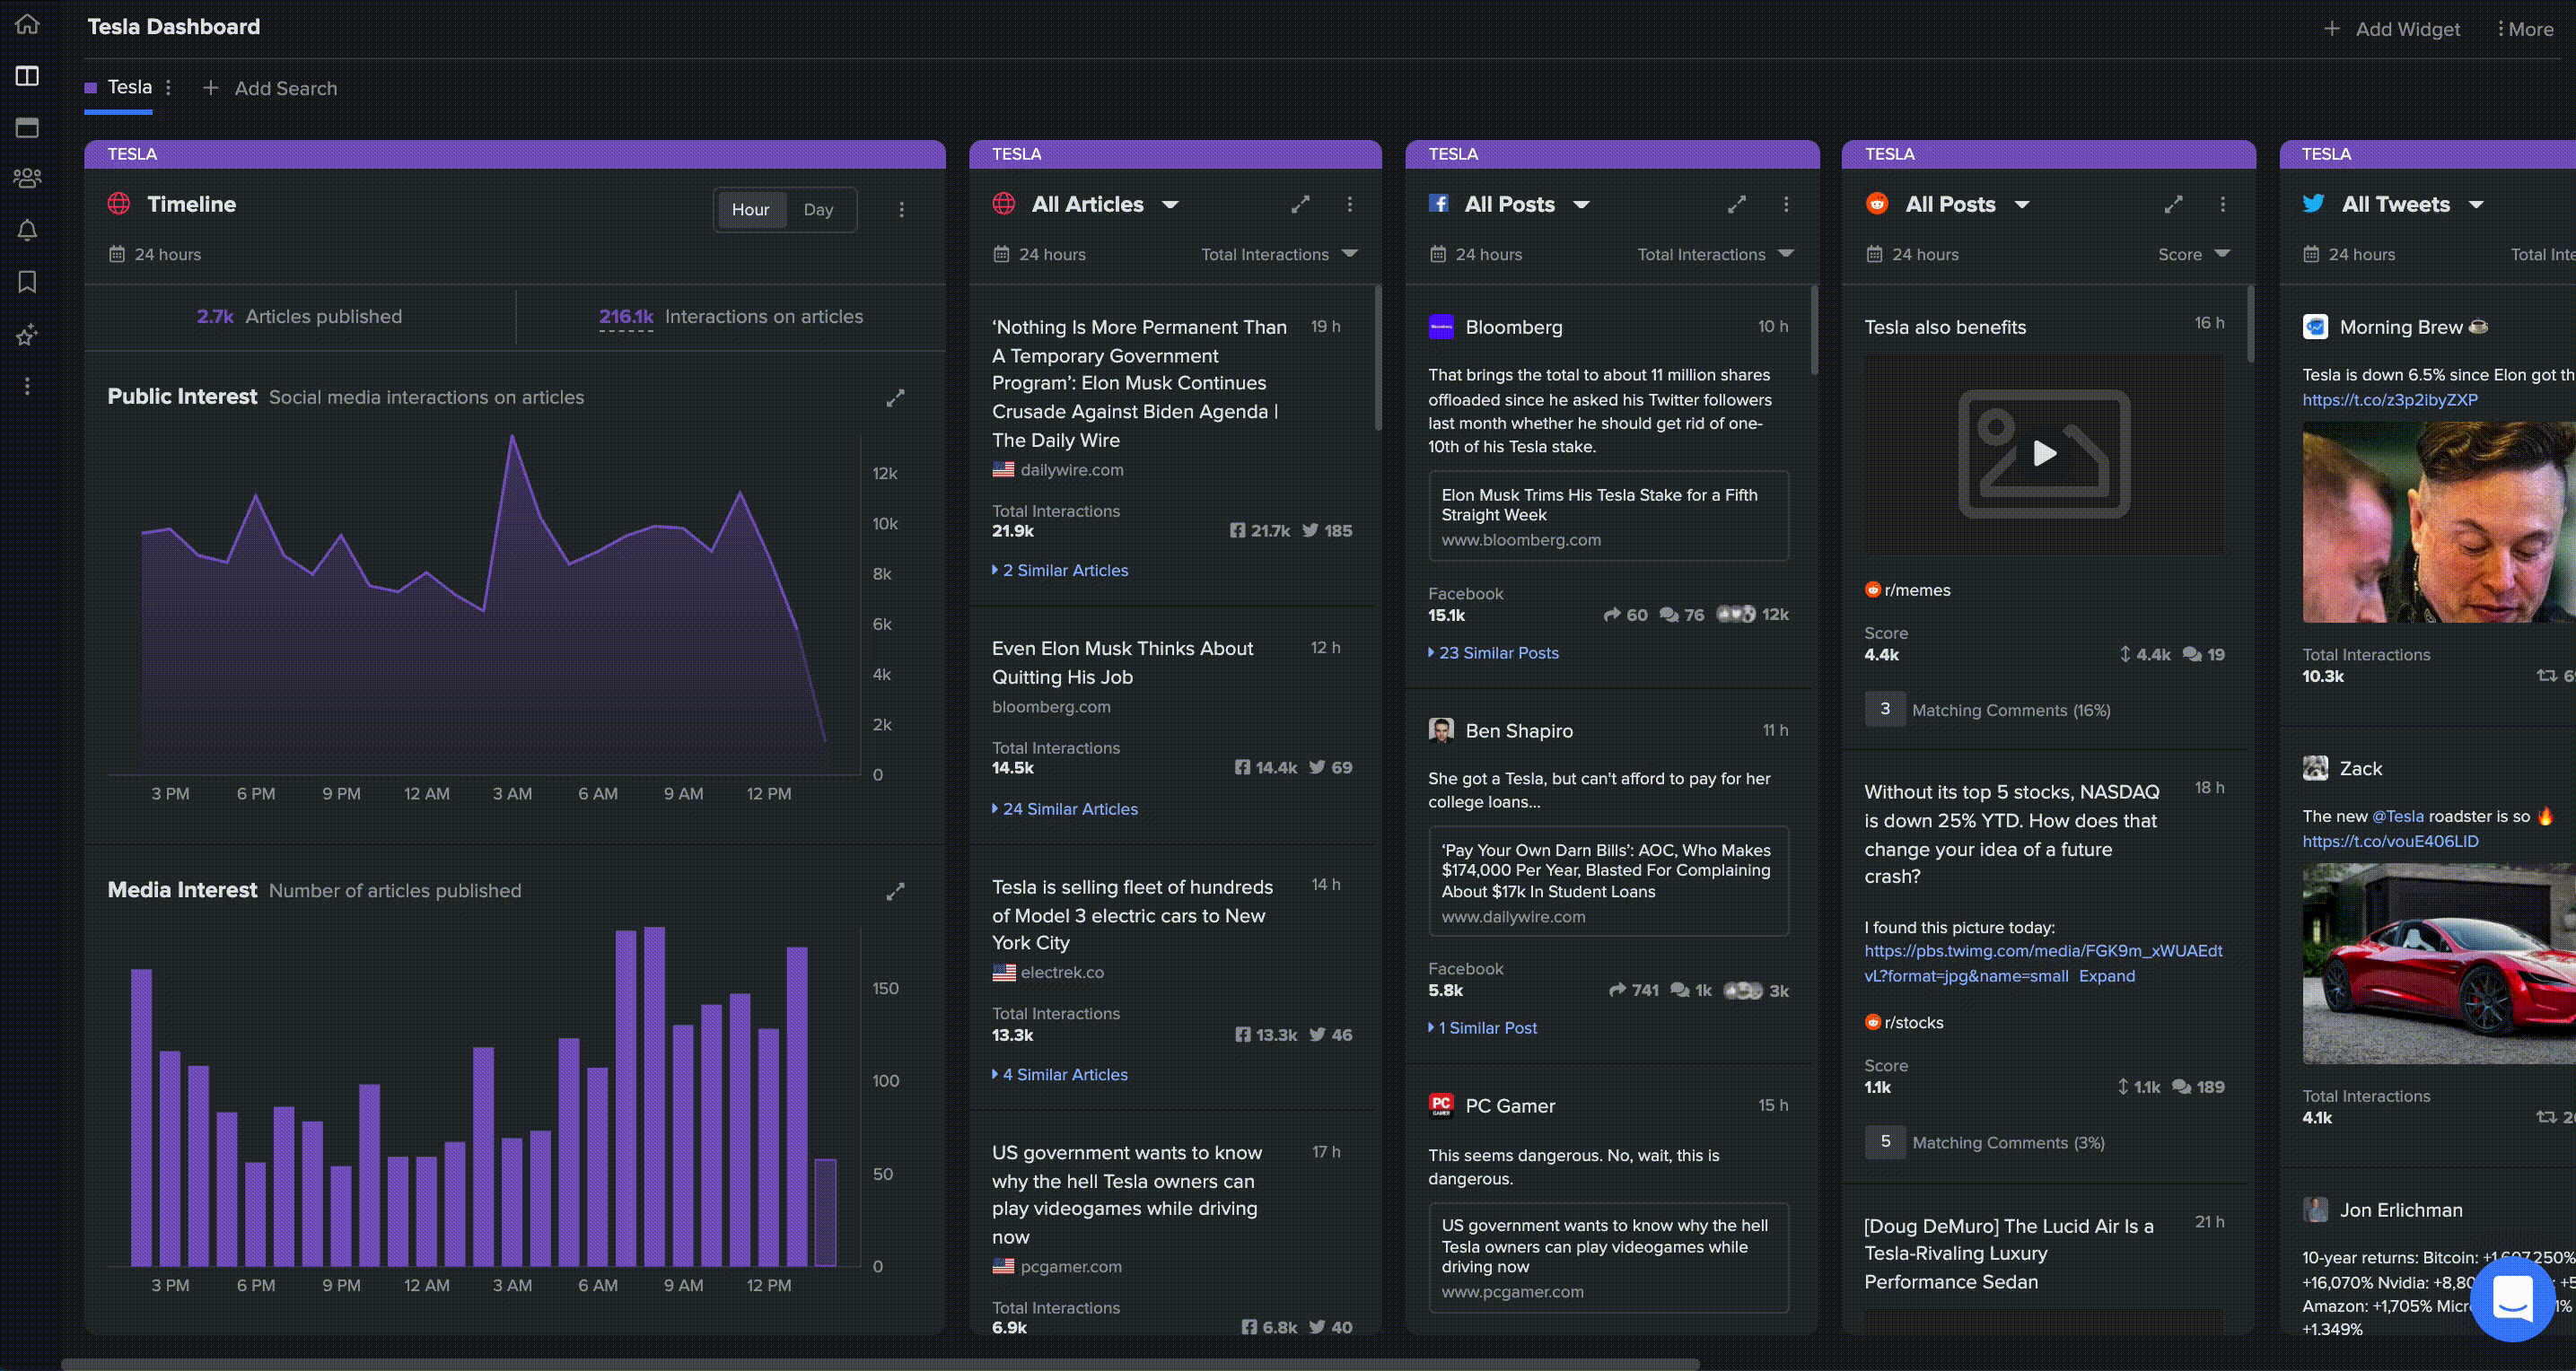This screenshot has width=2576, height=1371.
Task: Click the Reddit icon on All Posts widget
Action: (x=1876, y=204)
